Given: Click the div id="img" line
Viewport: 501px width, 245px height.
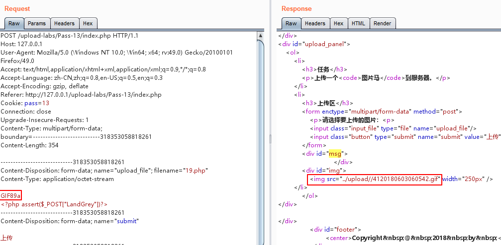Looking at the screenshot, I should 324,171.
